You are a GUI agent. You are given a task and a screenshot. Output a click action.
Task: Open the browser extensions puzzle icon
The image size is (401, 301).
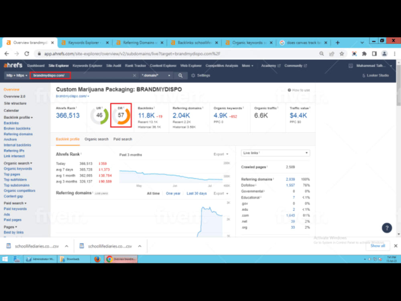364,54
